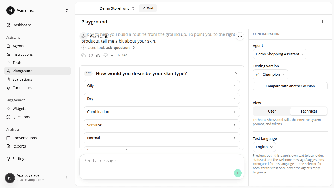Open Evaluations in the sidebar
This screenshot has width=334, height=188.
coord(38,79)
